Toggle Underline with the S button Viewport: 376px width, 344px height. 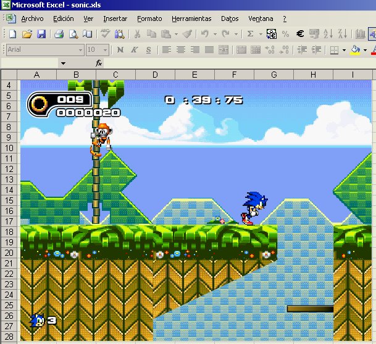pos(148,50)
